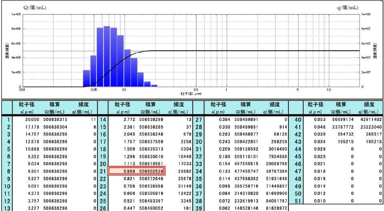Click the 粒子径 header above the 20.000 cell

coord(22,105)
